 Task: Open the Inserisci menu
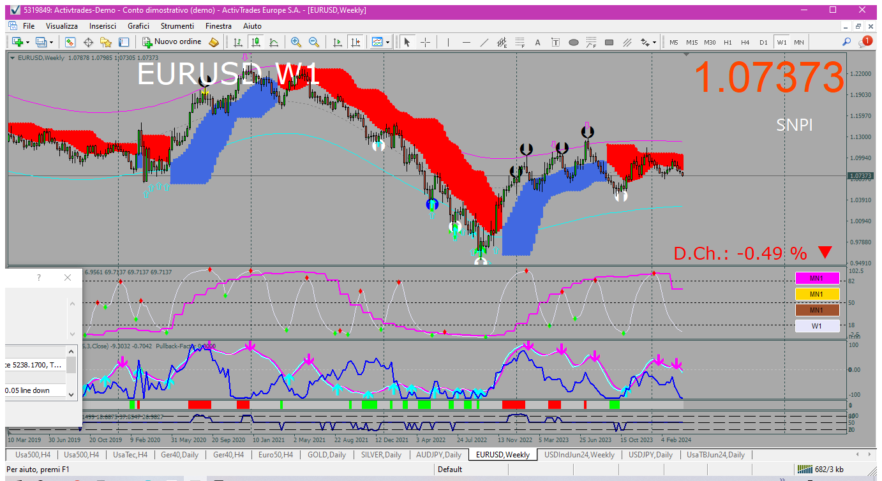coord(103,26)
